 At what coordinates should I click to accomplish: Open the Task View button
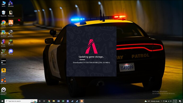44,101
